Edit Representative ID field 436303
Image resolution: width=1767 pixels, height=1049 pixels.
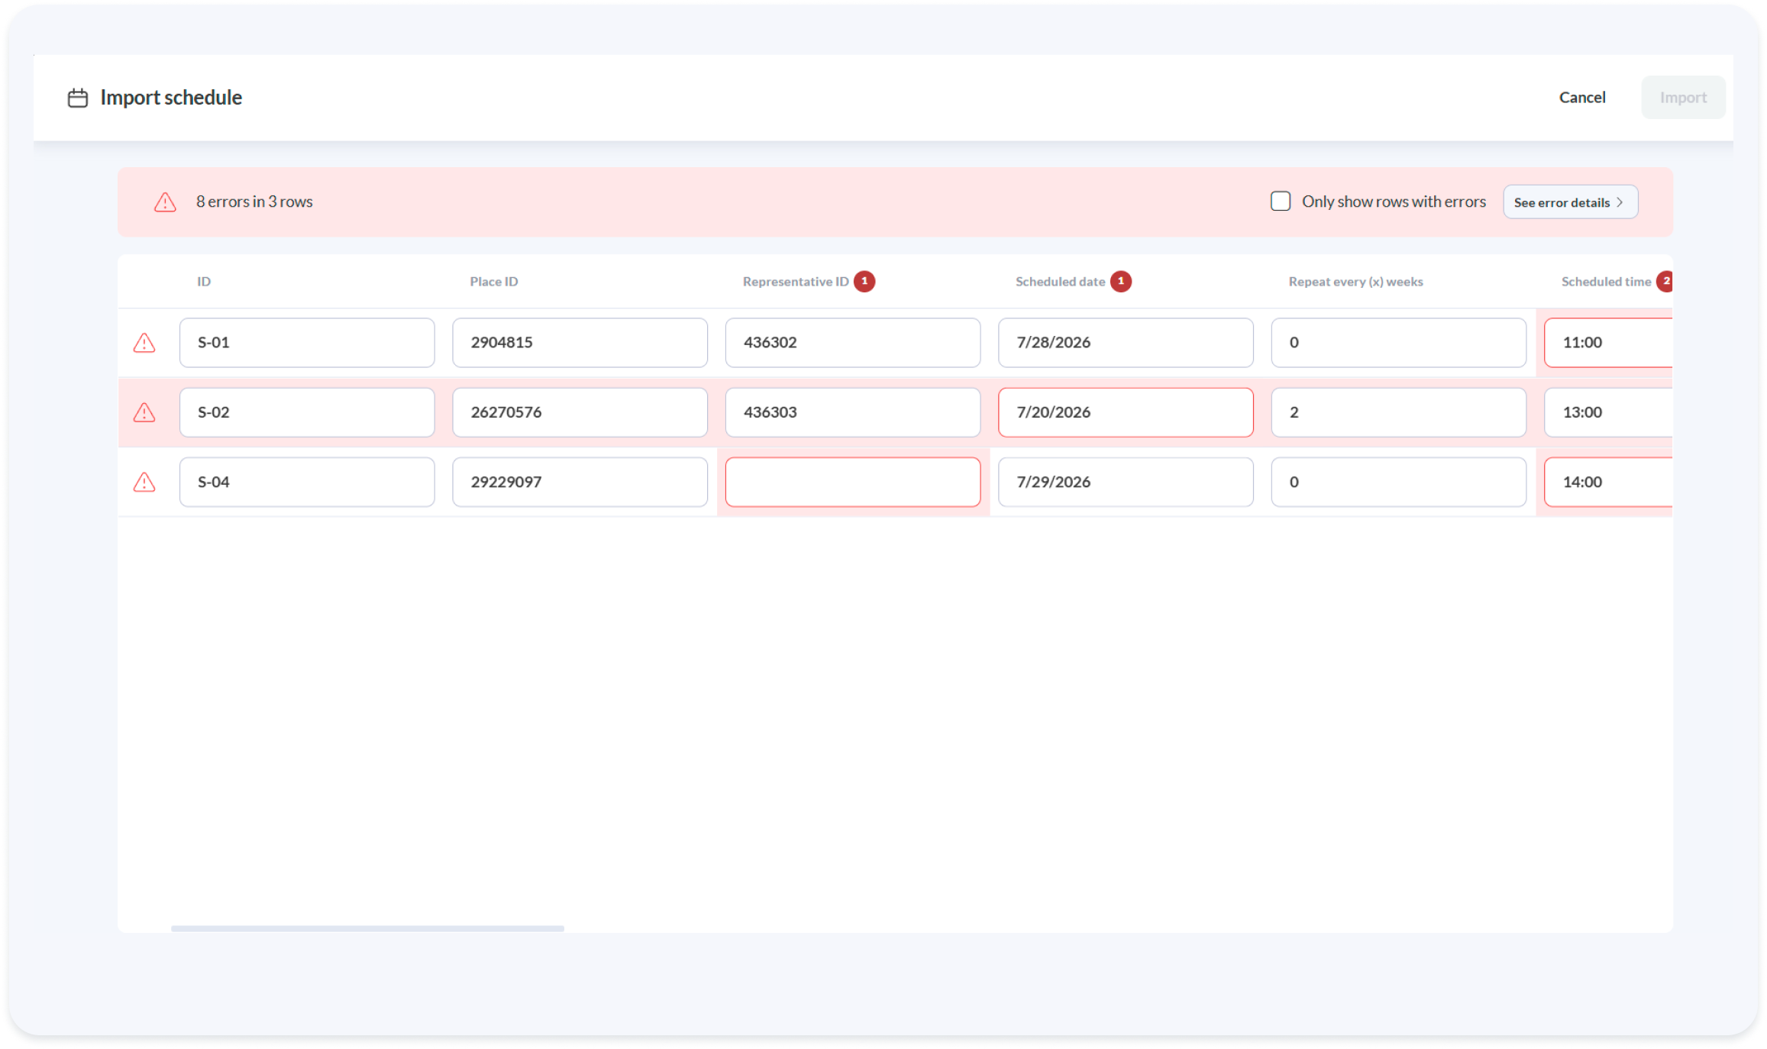(x=853, y=412)
